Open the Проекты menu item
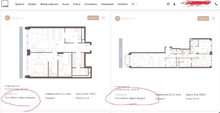This screenshot has width=220, height=113. tap(20, 4)
